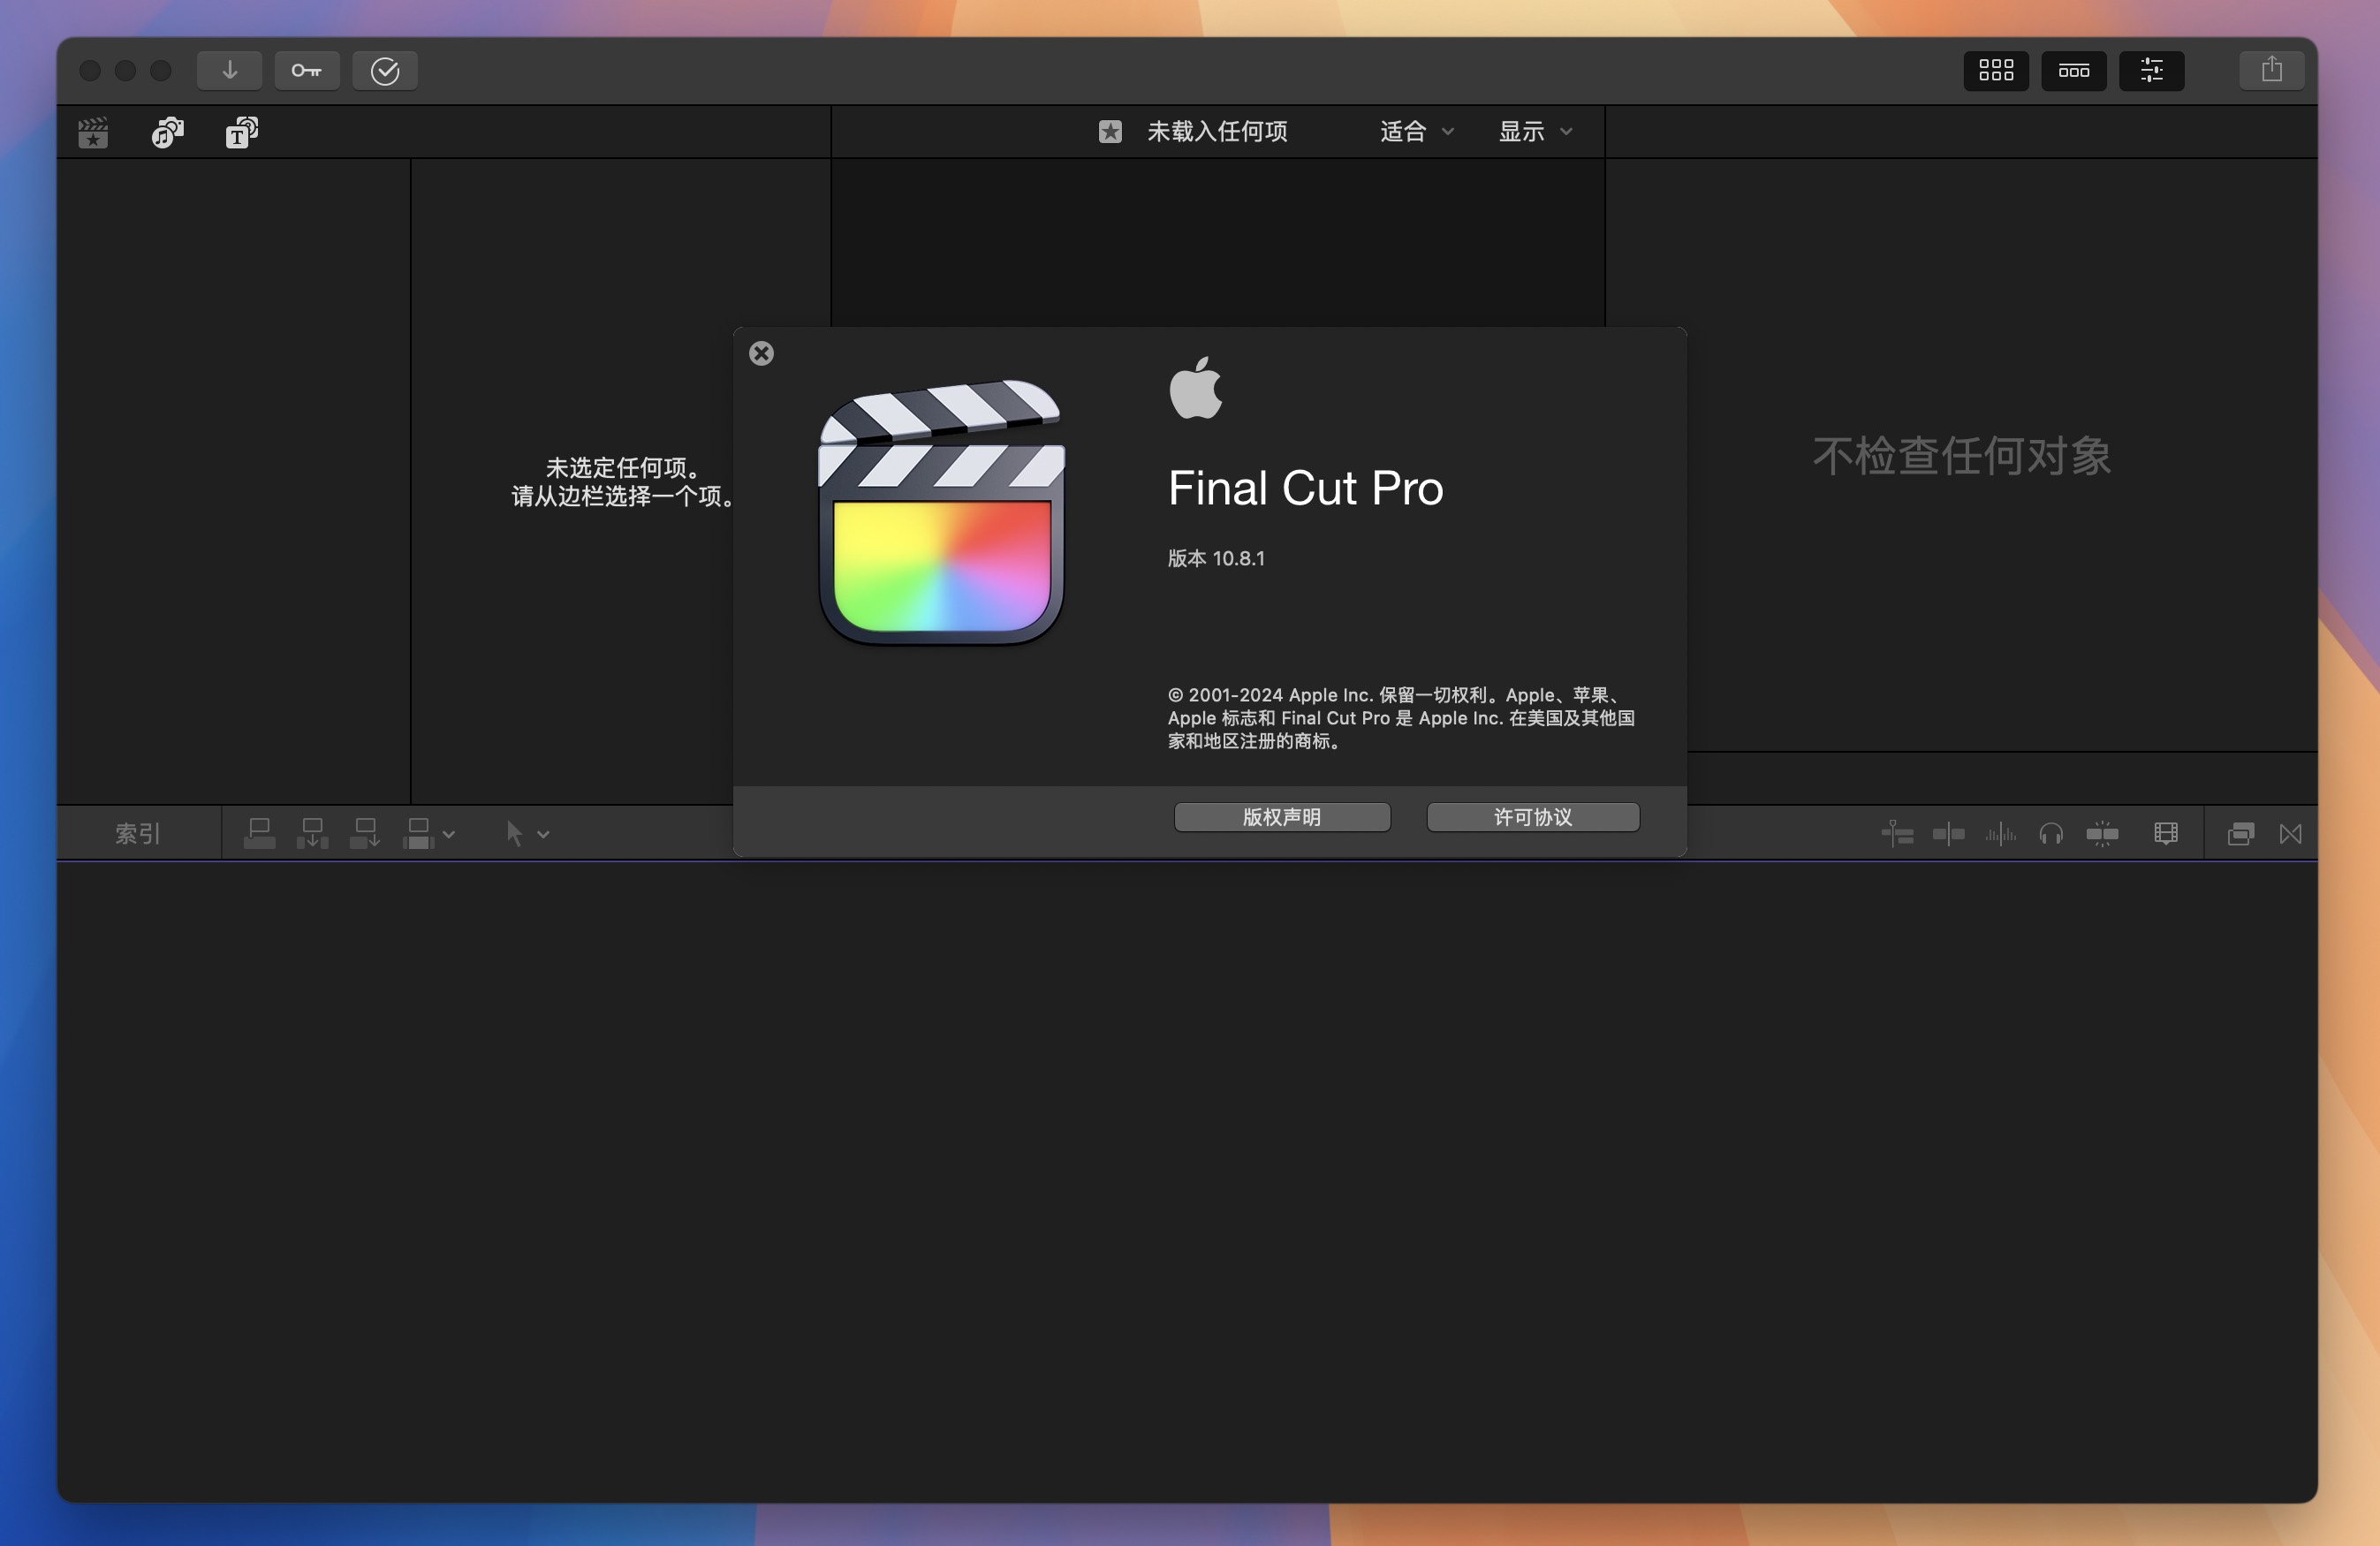The width and height of the screenshot is (2380, 1546).
Task: Open the Libraries sidebar clapperboard icon
Action: (93, 132)
